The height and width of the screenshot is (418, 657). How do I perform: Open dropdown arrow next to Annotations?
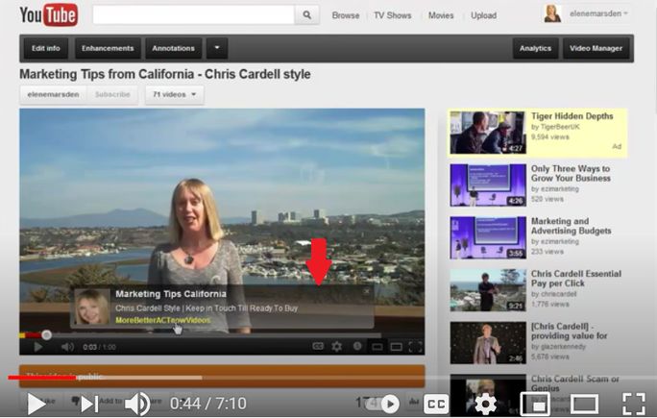(x=218, y=48)
